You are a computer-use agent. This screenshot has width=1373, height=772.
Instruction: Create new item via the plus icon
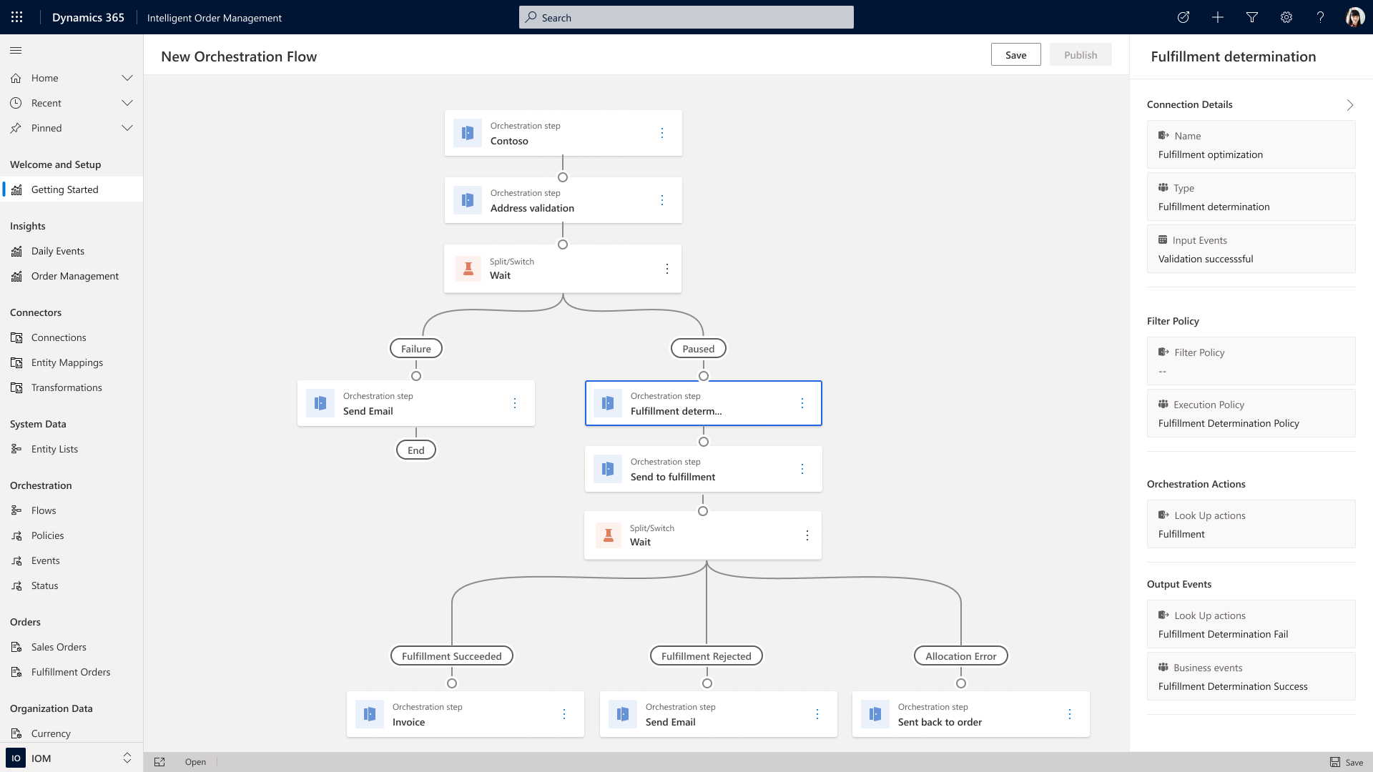coord(1218,17)
